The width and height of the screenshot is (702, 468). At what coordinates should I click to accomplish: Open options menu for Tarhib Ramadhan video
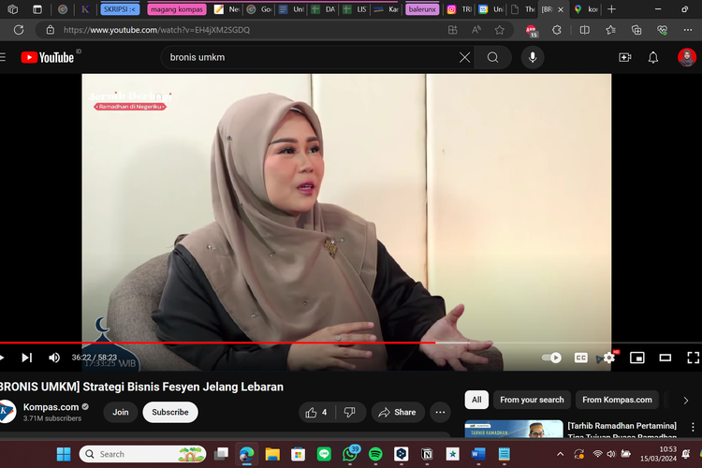point(693,427)
